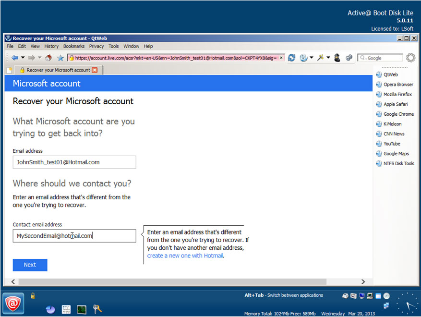This screenshot has height=317, width=421.
Task: Open the NTFS Disk Tools sidebar bookmark
Action: 395,163
